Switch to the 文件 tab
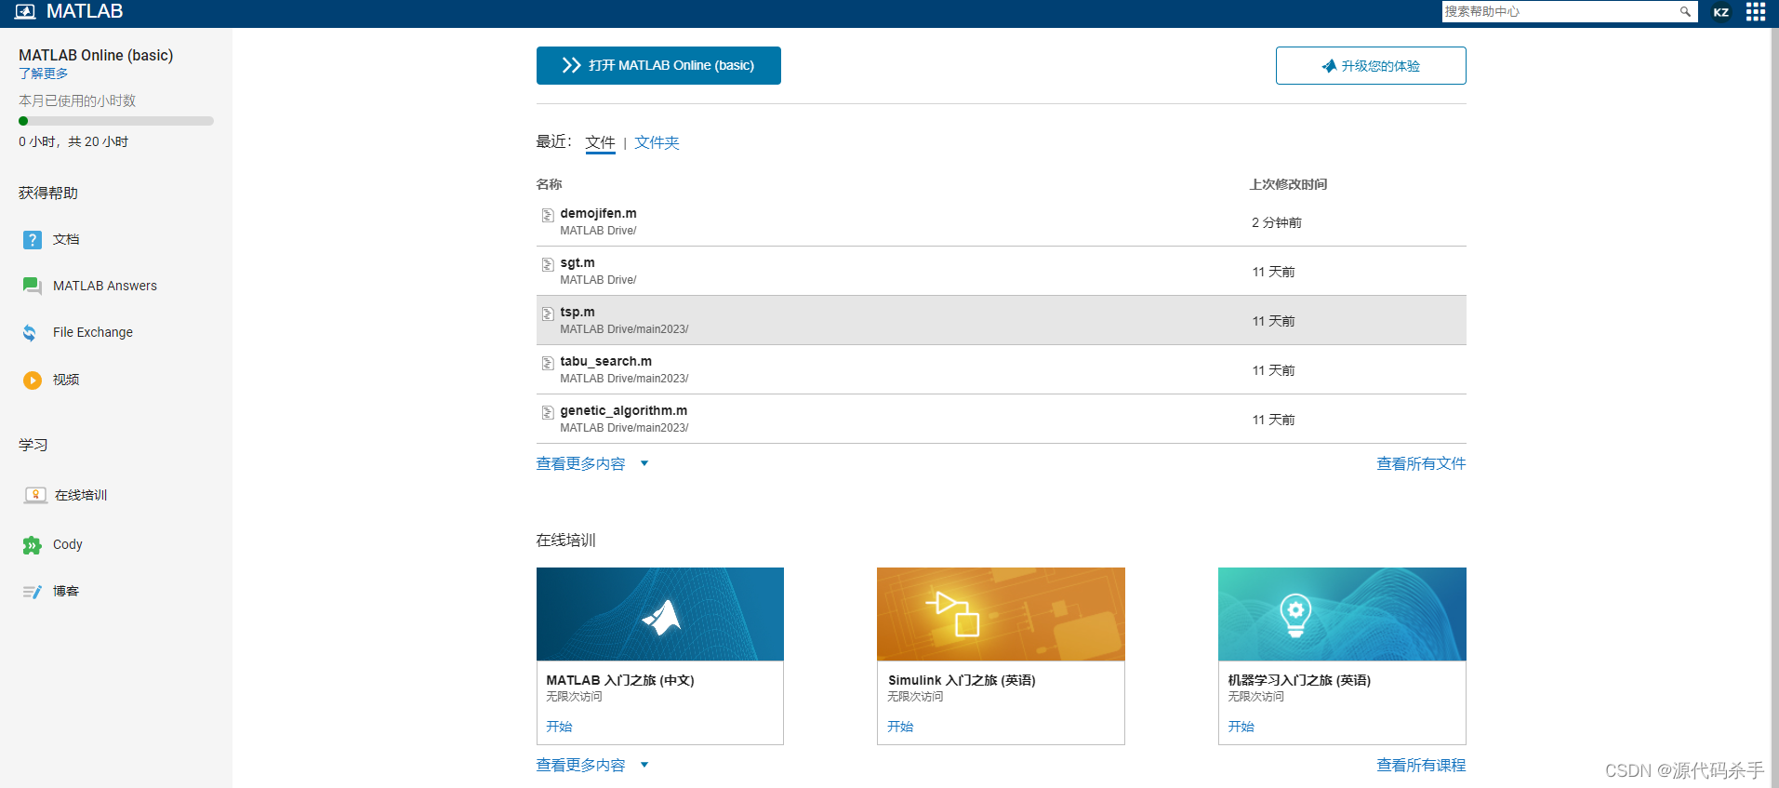This screenshot has width=1779, height=788. pyautogui.click(x=600, y=142)
